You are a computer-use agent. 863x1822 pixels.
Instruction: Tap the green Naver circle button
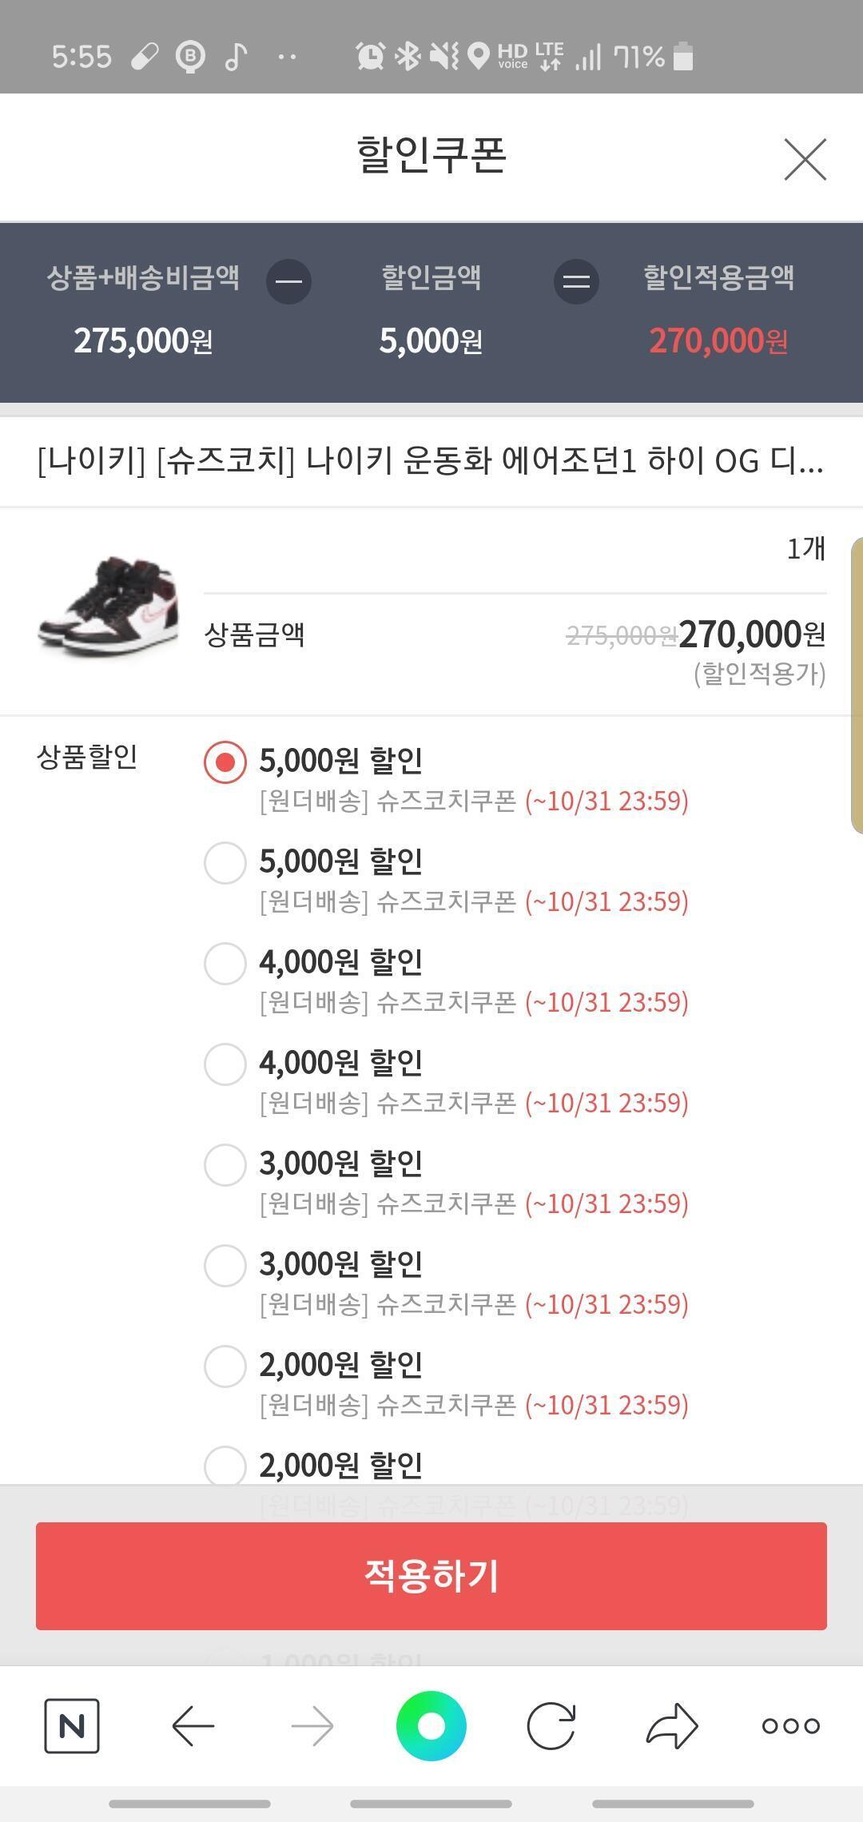coord(431,1726)
